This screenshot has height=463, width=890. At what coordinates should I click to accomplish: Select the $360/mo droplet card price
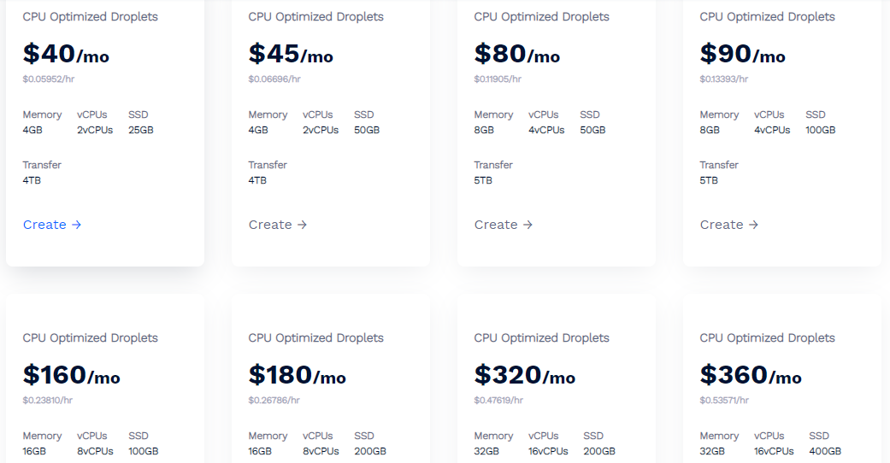pos(751,375)
